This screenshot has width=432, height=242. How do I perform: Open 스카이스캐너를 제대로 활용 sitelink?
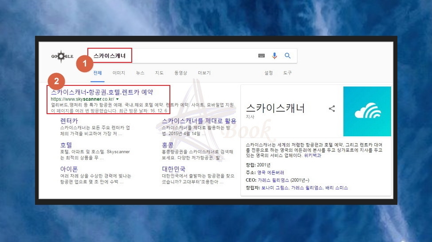click(x=199, y=121)
